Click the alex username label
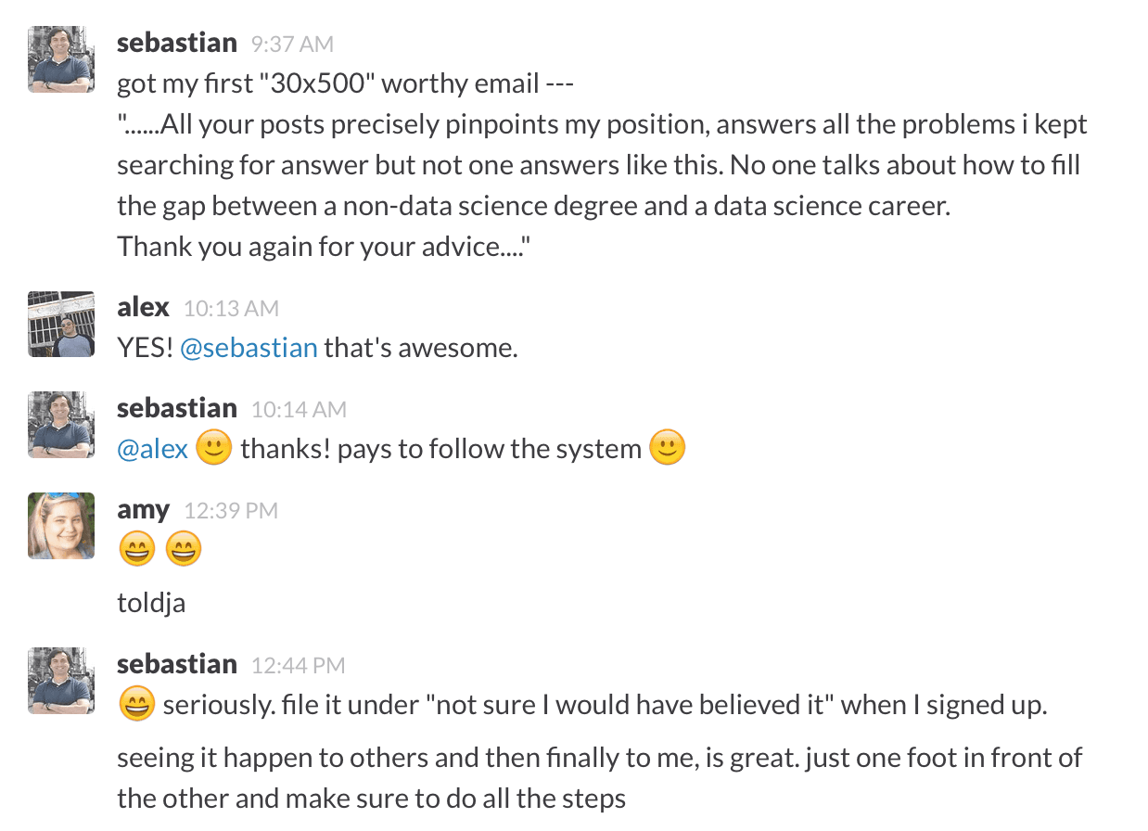 144,307
